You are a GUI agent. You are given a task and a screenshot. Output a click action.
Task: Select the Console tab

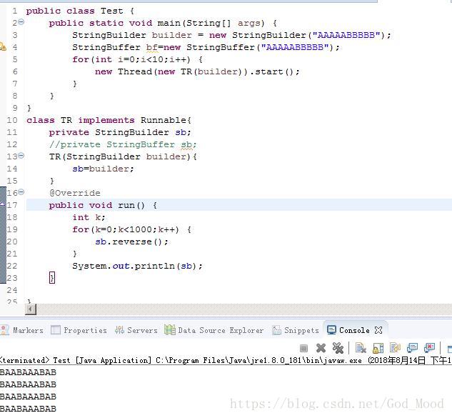point(354,330)
